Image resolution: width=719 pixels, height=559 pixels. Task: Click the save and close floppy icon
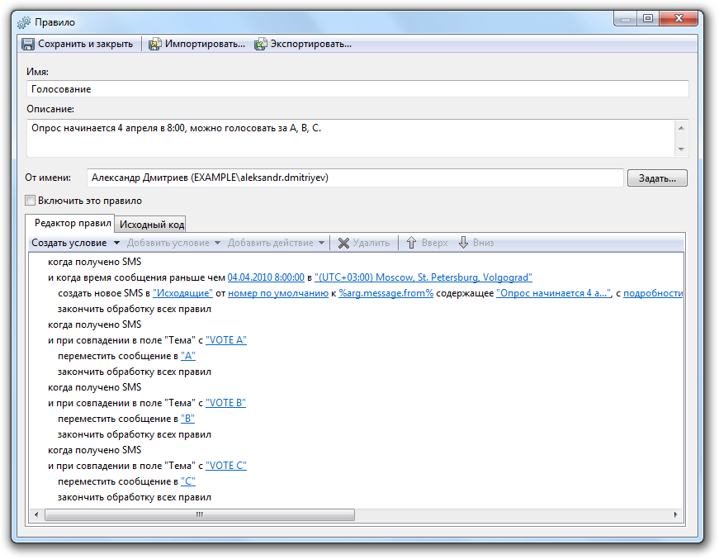28,44
